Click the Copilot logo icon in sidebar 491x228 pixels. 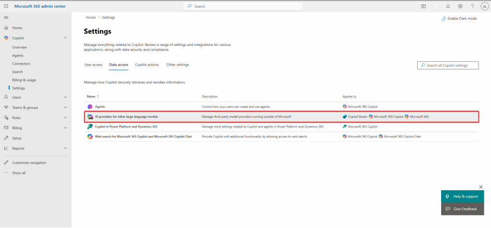[x=6, y=38]
